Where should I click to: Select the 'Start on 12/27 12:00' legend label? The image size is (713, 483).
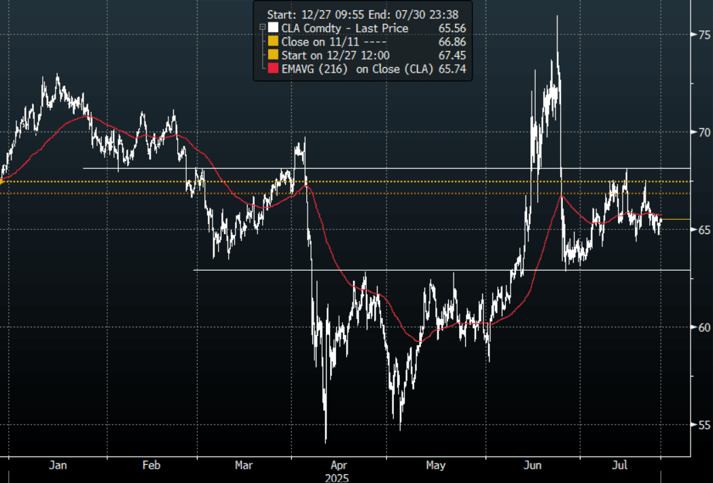click(x=335, y=56)
